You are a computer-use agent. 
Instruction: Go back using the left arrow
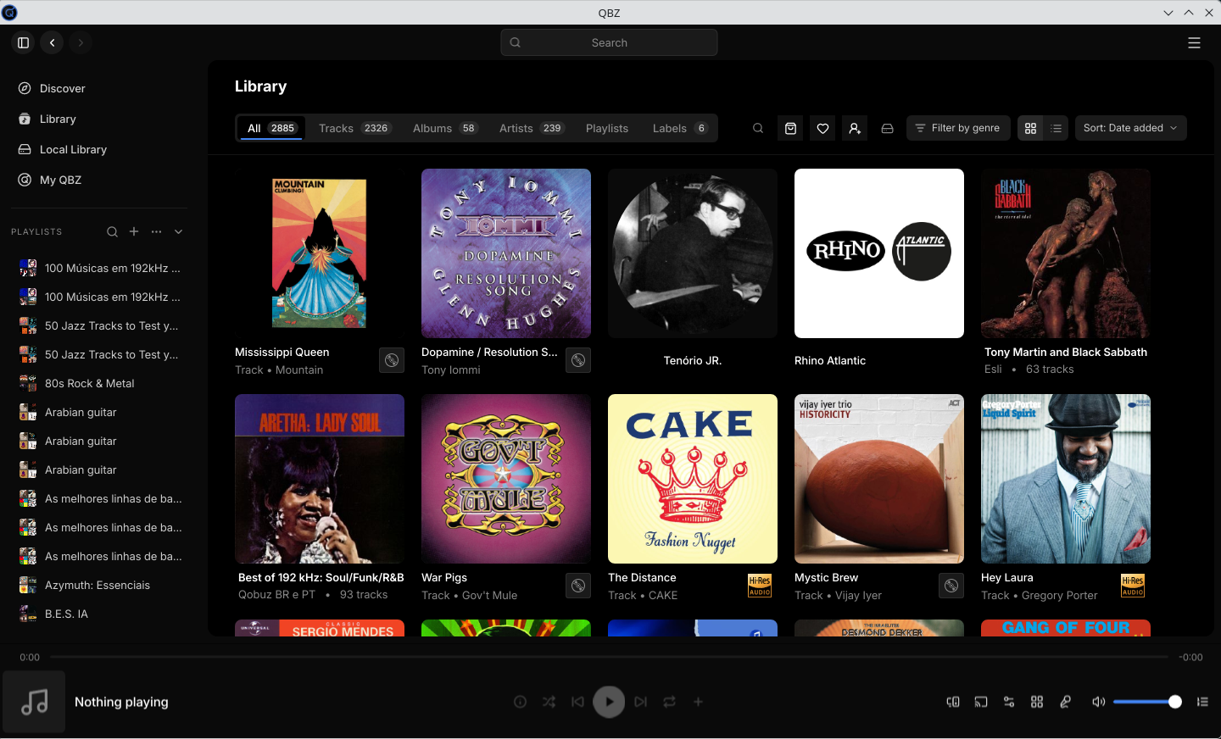(x=52, y=42)
